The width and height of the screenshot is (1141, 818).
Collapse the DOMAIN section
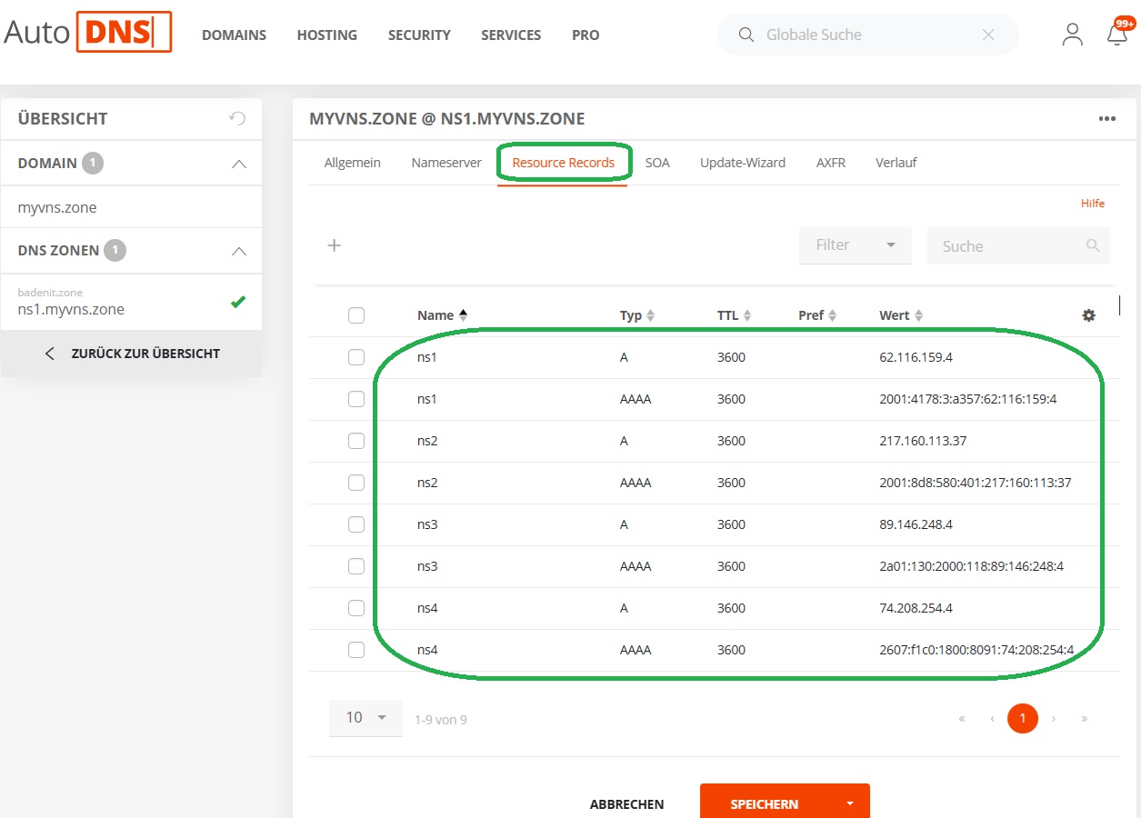tap(239, 165)
